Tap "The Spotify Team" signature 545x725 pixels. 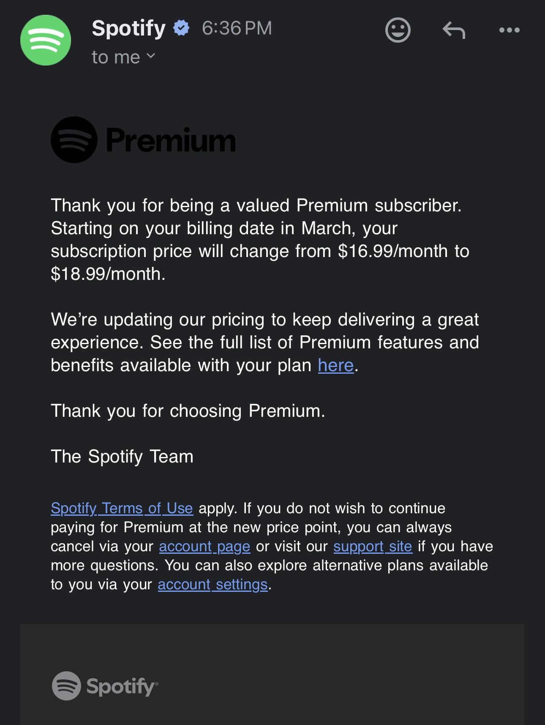(122, 457)
